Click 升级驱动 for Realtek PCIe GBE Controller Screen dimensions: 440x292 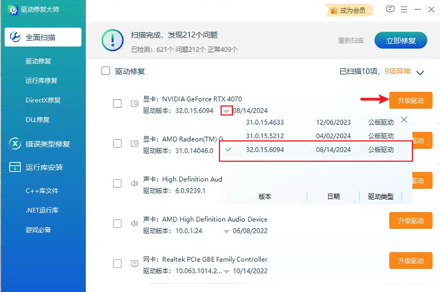click(x=411, y=260)
